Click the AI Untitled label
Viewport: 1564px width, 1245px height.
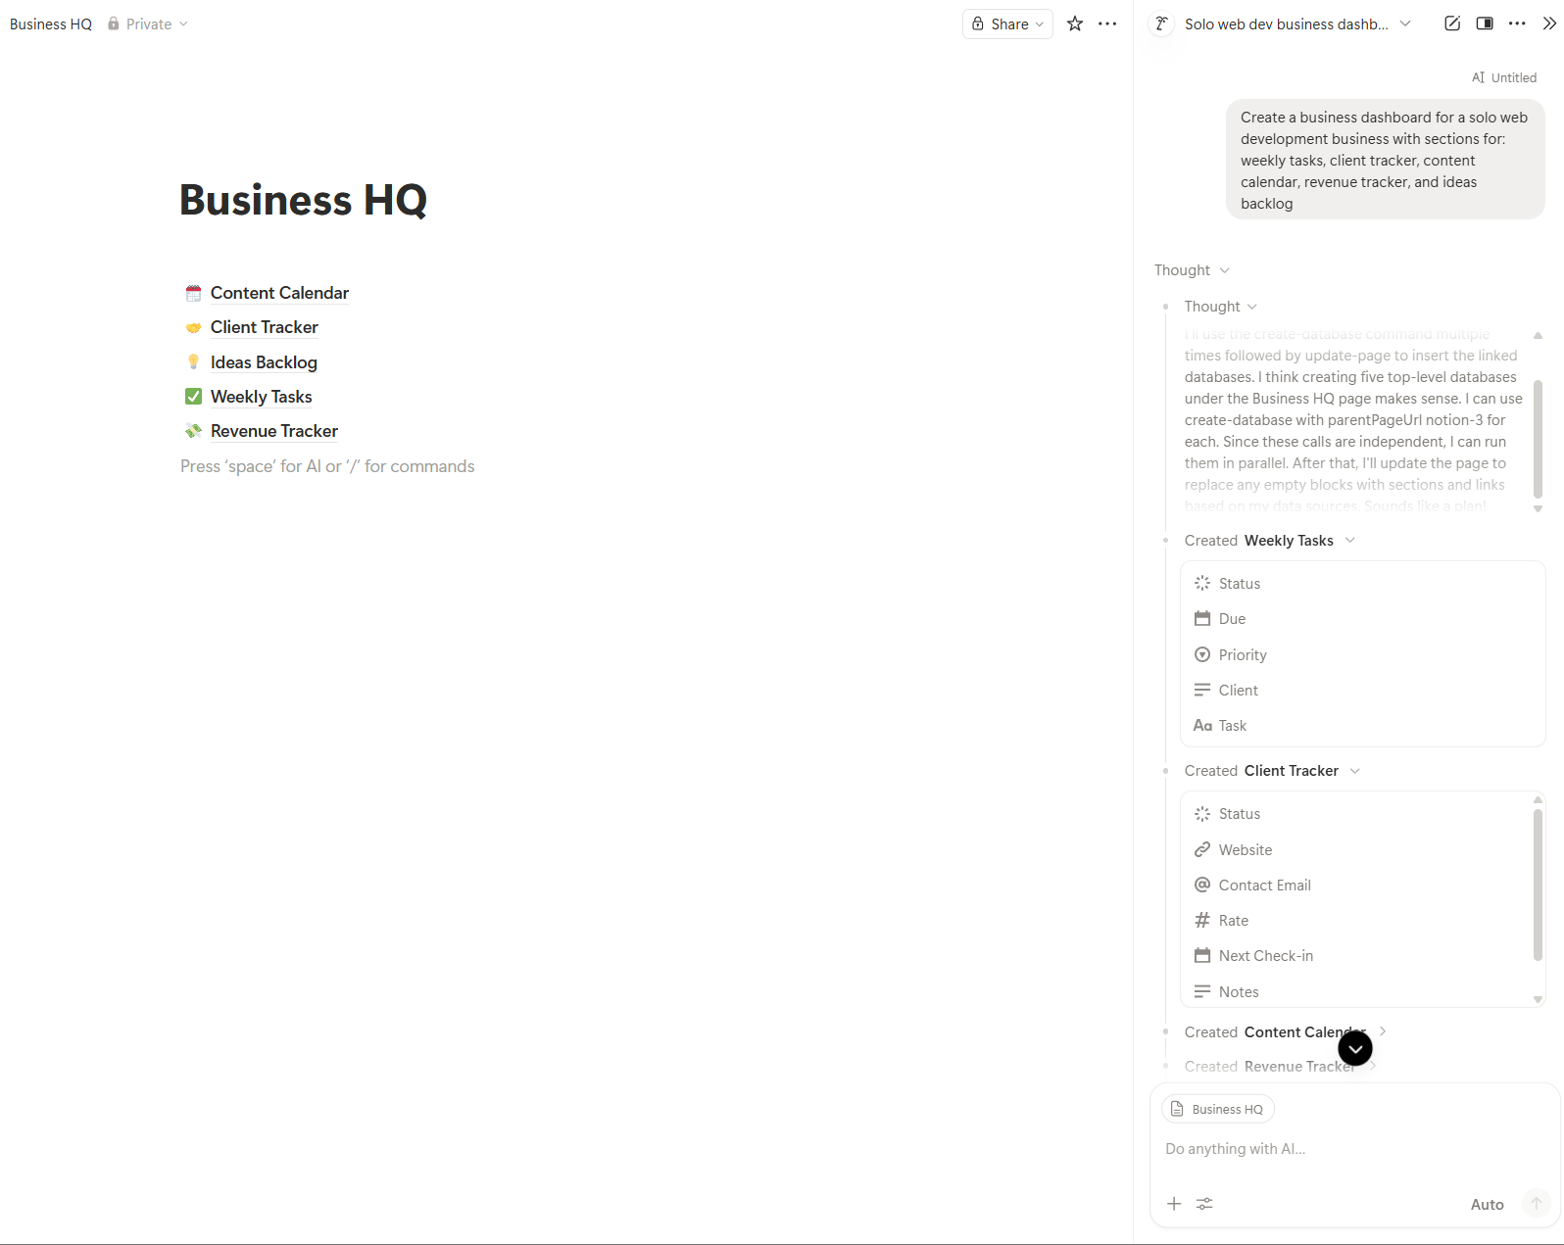click(1504, 77)
